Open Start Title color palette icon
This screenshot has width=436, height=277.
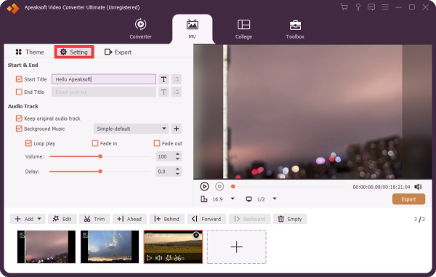click(x=177, y=79)
